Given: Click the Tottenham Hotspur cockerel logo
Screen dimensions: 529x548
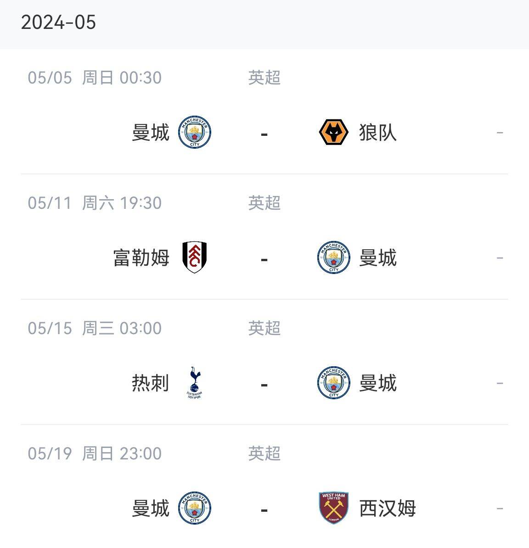Looking at the screenshot, I should click(x=195, y=383).
